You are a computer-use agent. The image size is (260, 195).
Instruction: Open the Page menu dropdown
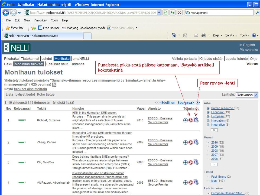(x=217, y=35)
